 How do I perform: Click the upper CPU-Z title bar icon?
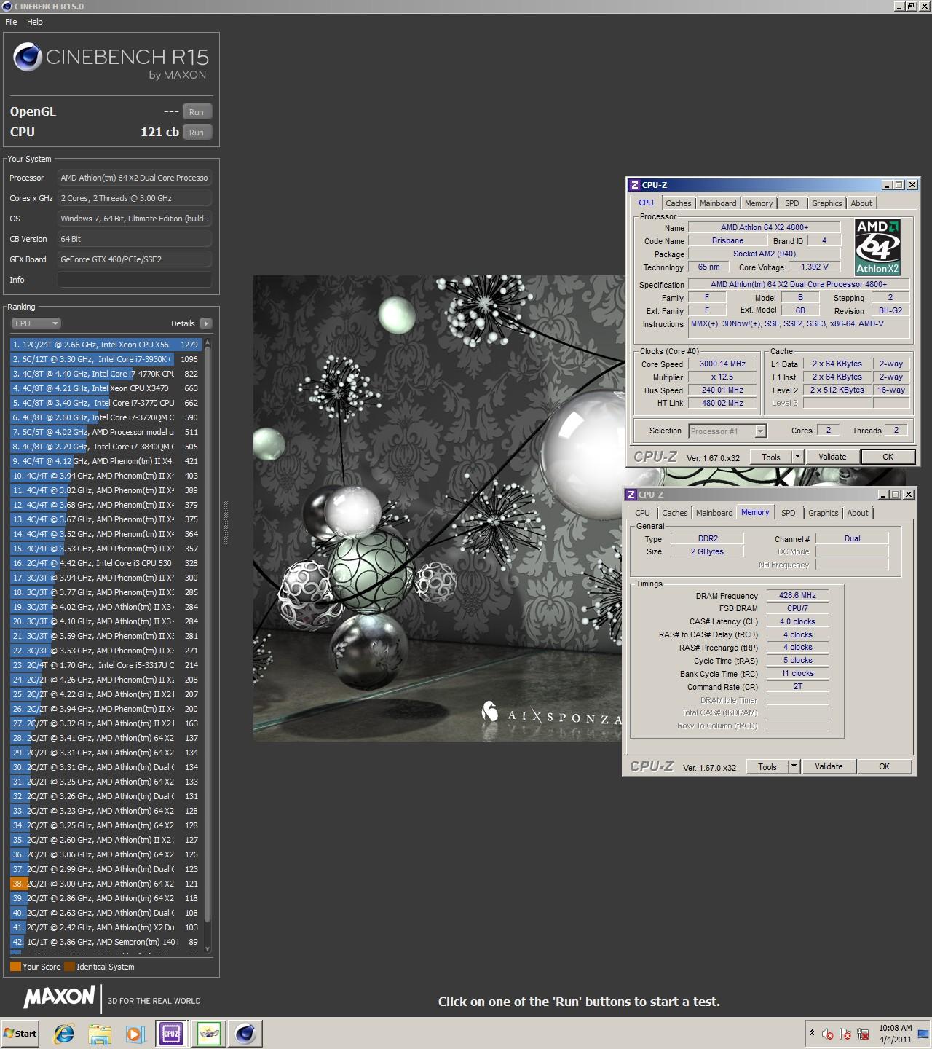tap(634, 185)
